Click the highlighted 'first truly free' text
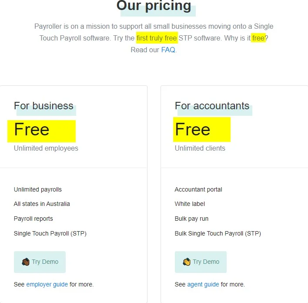308x303 pixels. coord(157,38)
